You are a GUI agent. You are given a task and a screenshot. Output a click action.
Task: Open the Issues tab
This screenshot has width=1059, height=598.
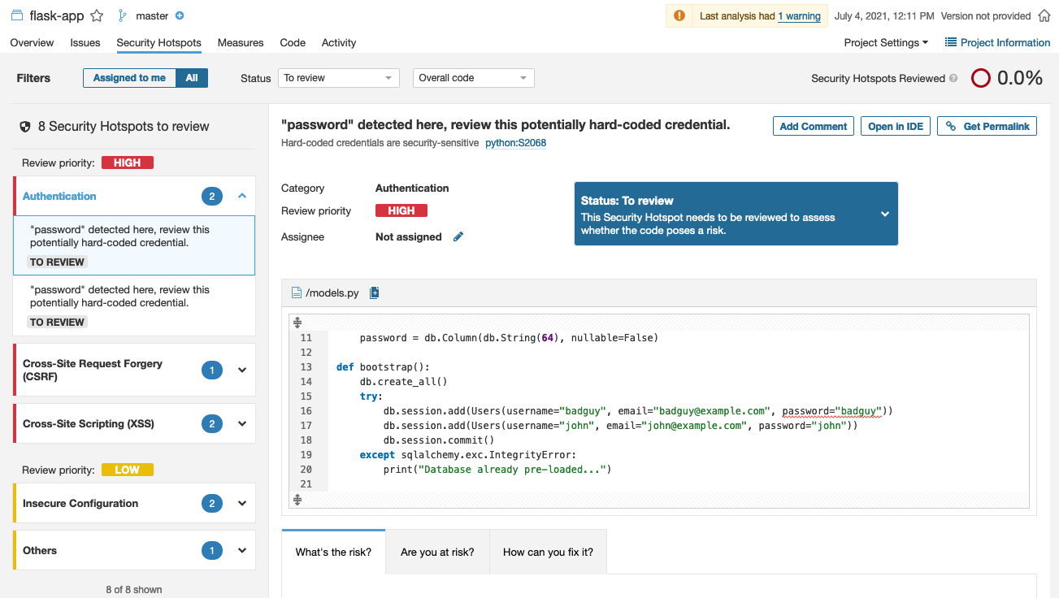pyautogui.click(x=85, y=42)
